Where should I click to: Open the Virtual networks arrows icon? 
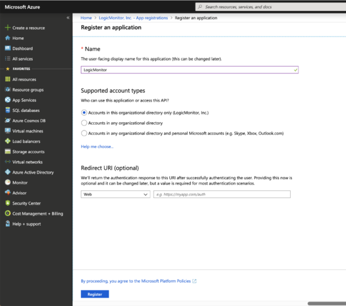coord(8,162)
